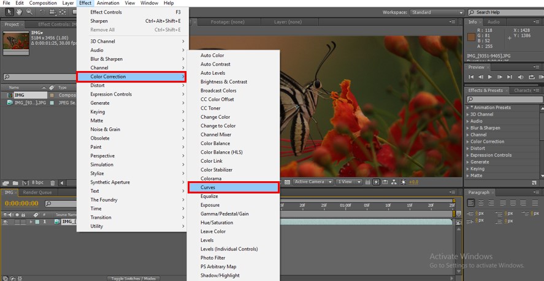The image size is (544, 281).
Task: Switch to the Render Queue tab
Action: click(37, 192)
